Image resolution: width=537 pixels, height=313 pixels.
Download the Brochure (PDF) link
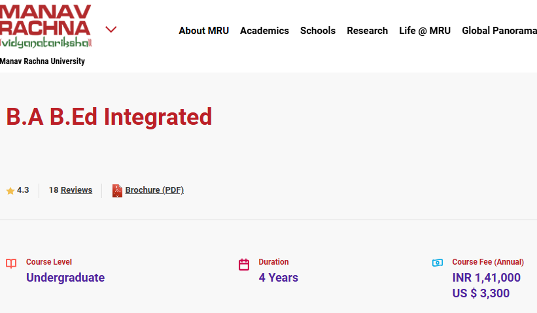(x=154, y=190)
